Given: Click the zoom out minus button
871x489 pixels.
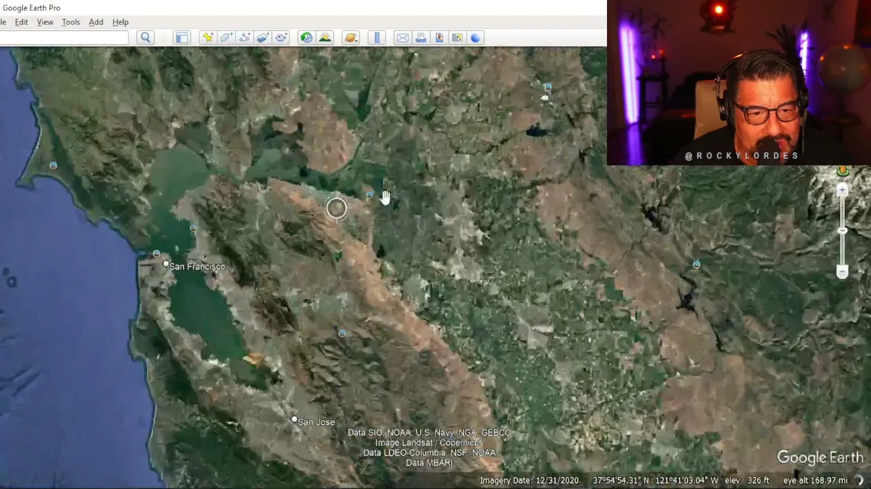Looking at the screenshot, I should click(842, 272).
